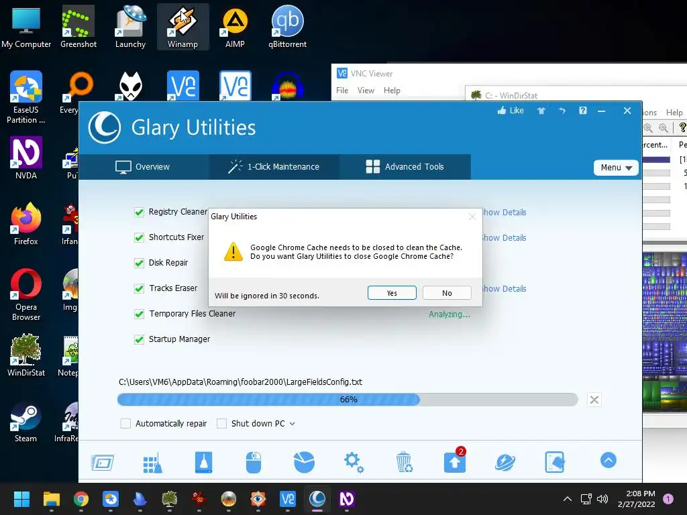Open qBittorrent desktop shortcut
This screenshot has height=515, width=687.
click(x=287, y=27)
